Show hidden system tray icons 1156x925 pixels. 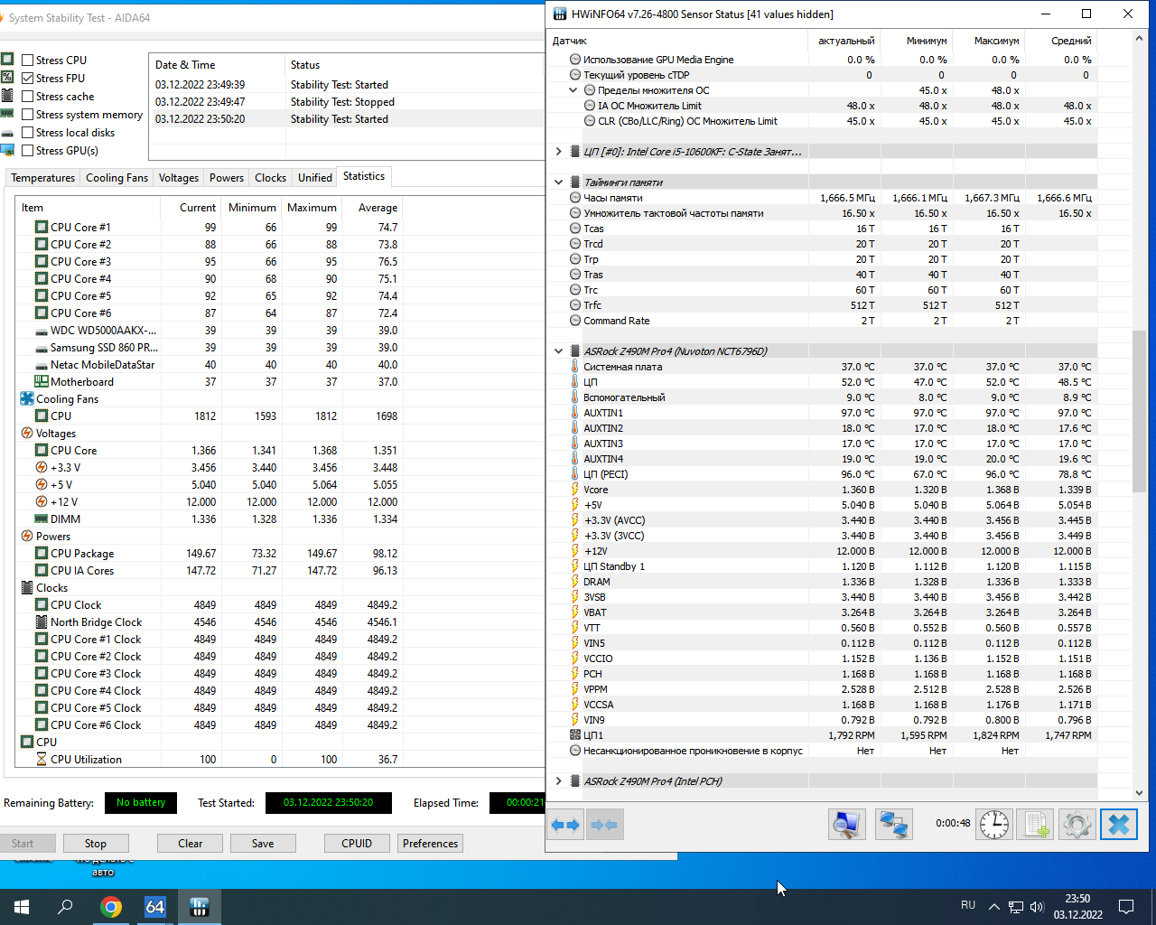pos(994,907)
